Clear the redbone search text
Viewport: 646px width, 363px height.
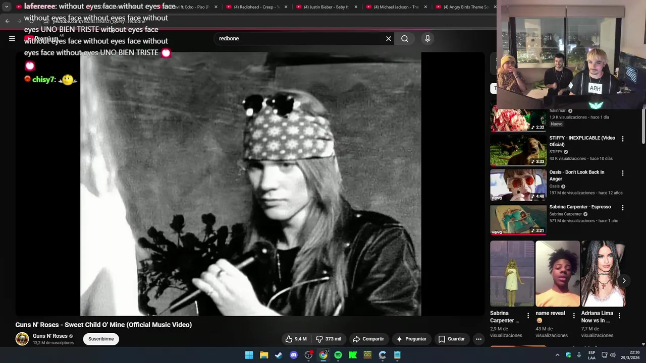pyautogui.click(x=389, y=38)
